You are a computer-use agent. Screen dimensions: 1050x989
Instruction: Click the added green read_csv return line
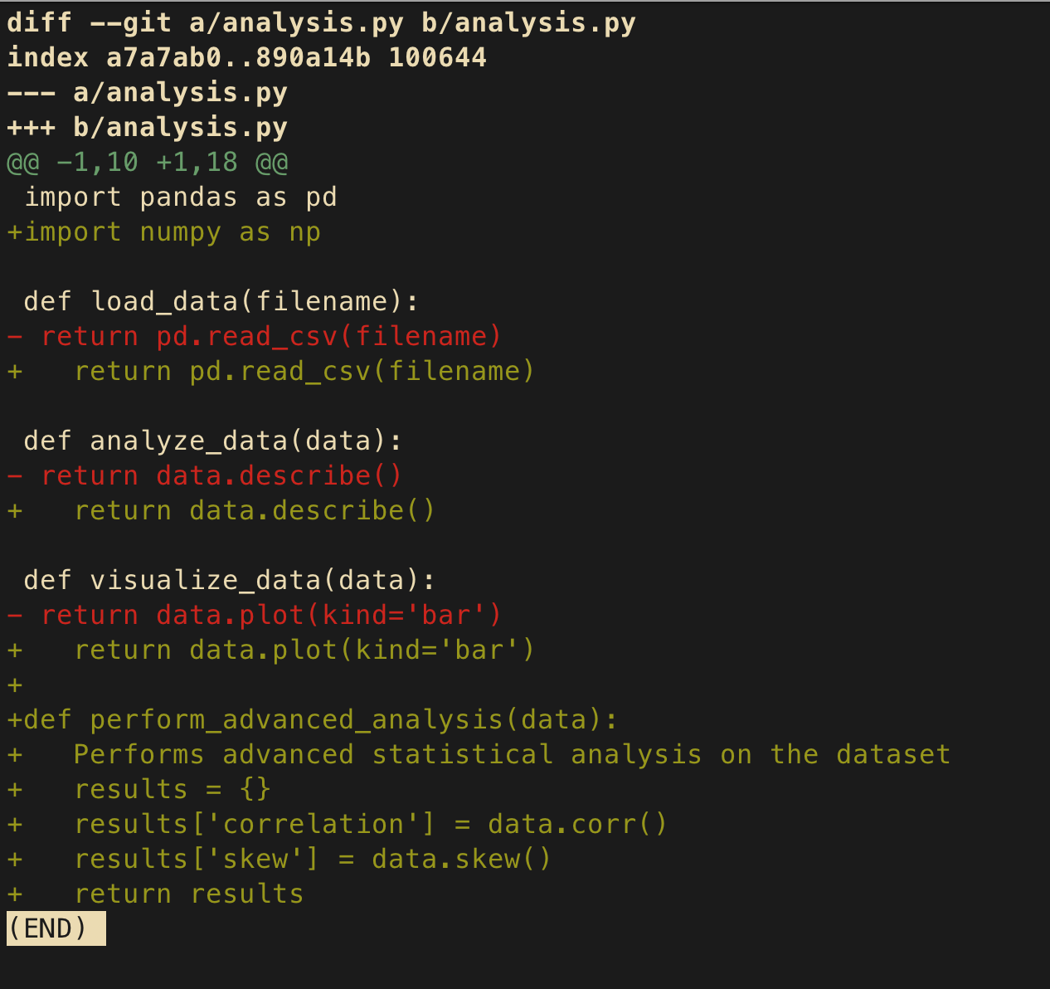click(x=272, y=371)
